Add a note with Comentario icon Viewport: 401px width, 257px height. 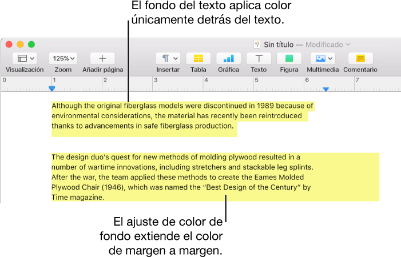click(x=360, y=58)
